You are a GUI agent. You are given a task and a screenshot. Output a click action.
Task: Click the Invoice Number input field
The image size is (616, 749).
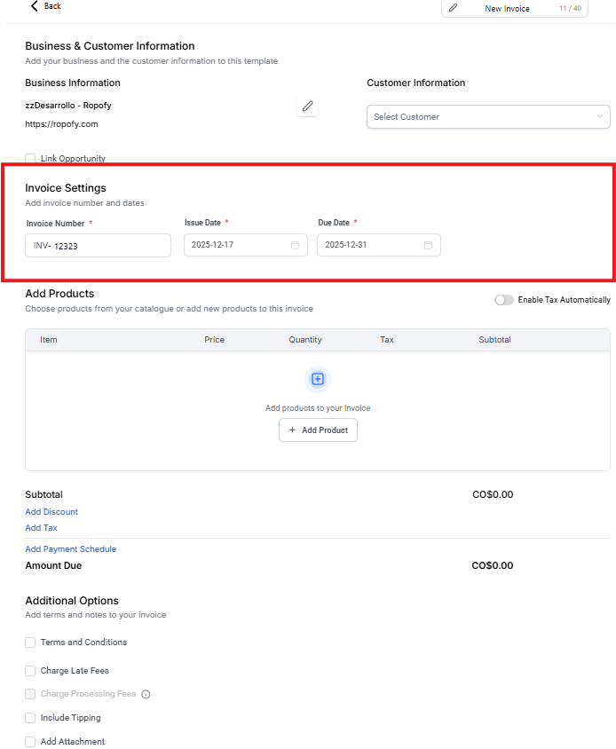pyautogui.click(x=98, y=246)
